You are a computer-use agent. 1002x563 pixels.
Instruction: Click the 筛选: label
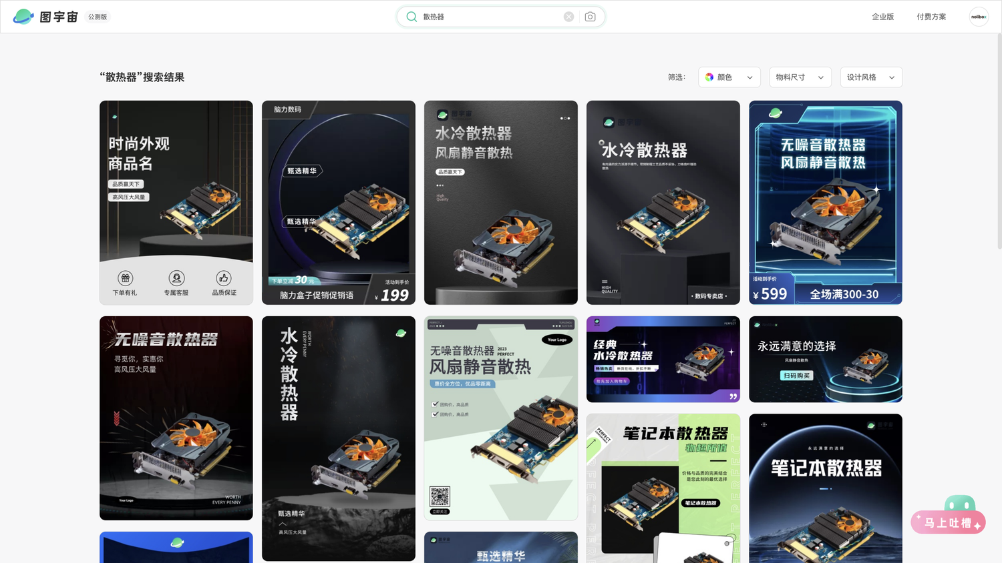pyautogui.click(x=677, y=77)
